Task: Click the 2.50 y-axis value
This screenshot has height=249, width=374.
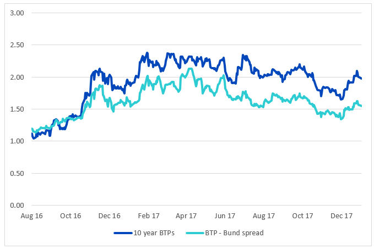Action: (x=17, y=45)
